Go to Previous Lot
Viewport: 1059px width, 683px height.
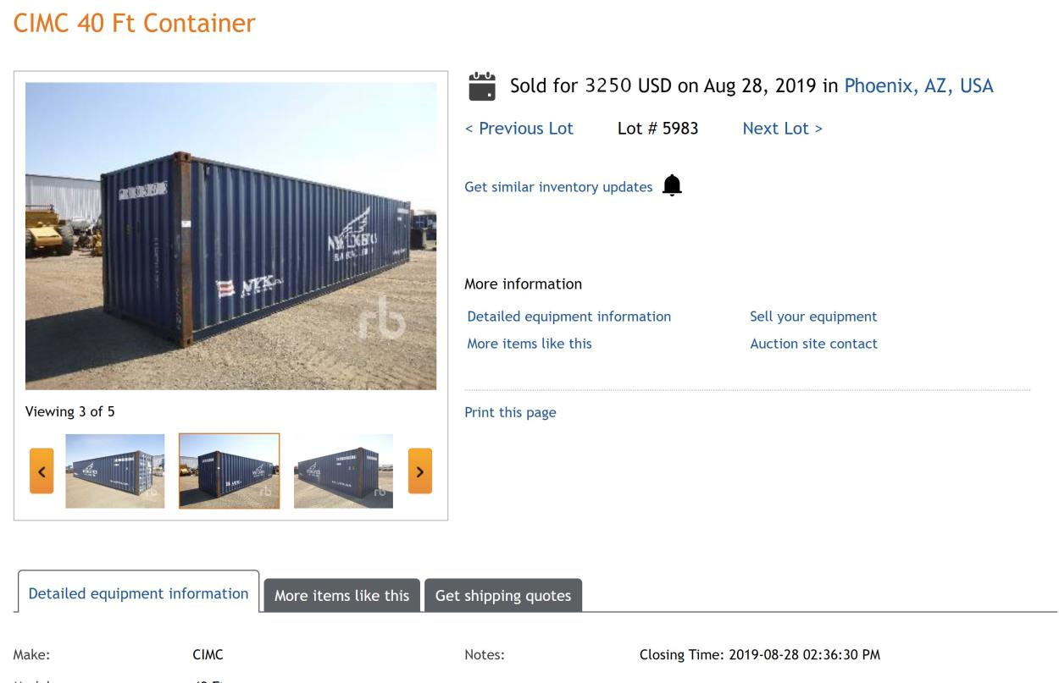click(x=519, y=129)
